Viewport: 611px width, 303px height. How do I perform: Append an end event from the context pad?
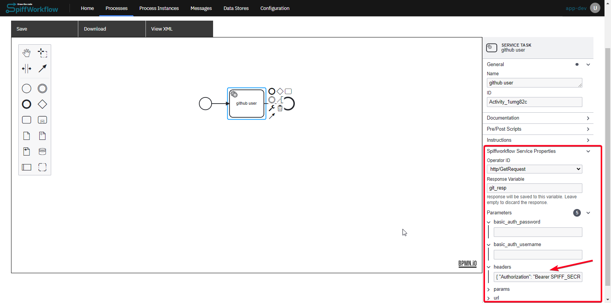272,91
